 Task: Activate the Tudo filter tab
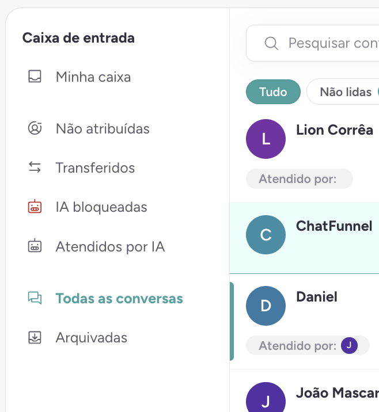(x=273, y=91)
